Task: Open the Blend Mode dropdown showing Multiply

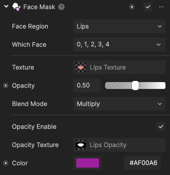Action: tap(119, 104)
